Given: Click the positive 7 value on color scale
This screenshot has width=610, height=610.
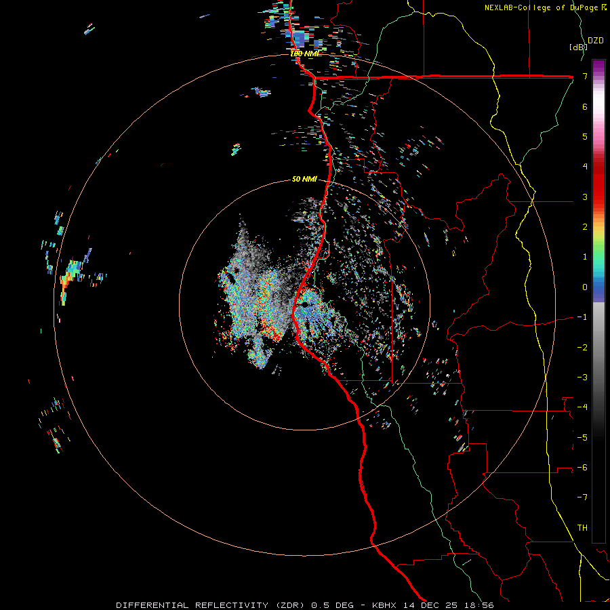Looking at the screenshot, I should pos(585,76).
